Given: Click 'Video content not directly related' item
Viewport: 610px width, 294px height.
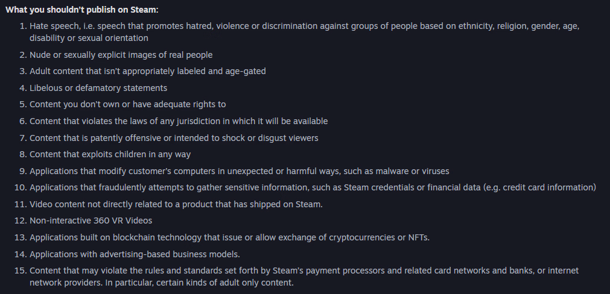Looking at the screenshot, I should click(176, 204).
